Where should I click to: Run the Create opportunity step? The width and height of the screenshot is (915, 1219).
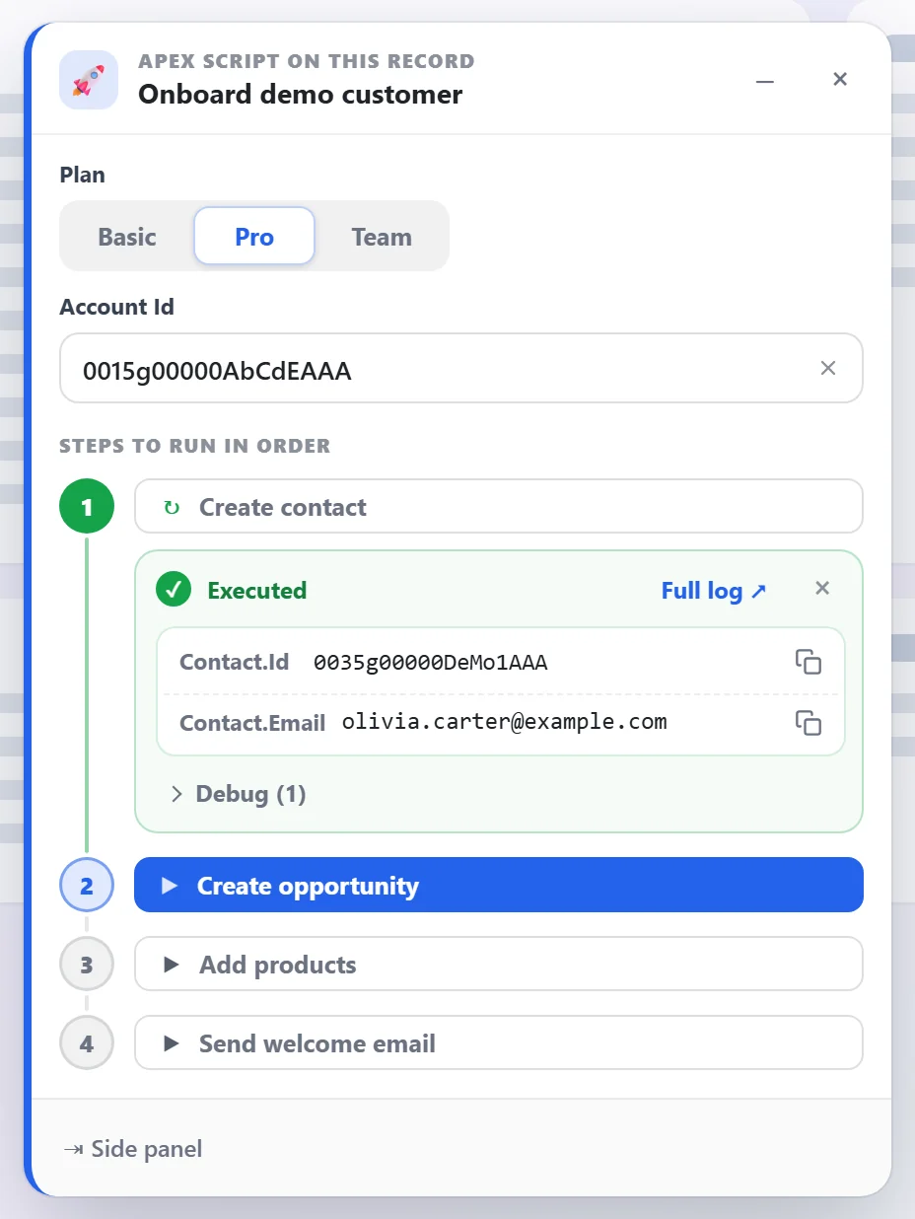(499, 885)
